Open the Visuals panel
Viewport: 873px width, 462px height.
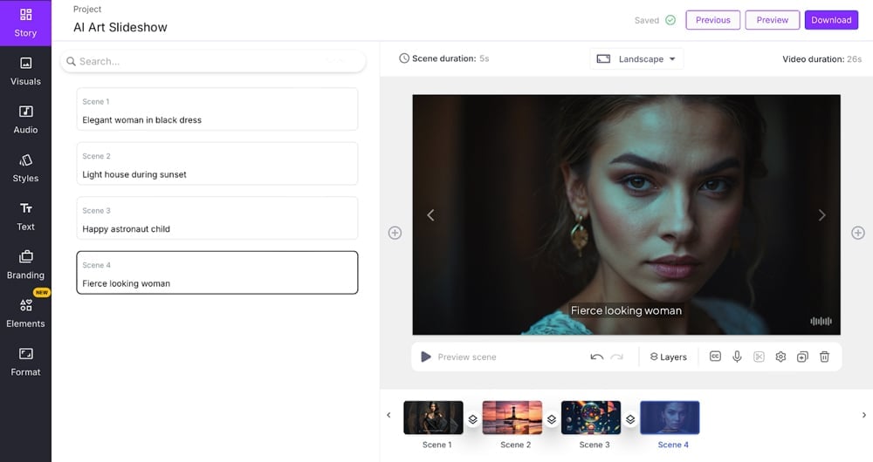[25, 71]
